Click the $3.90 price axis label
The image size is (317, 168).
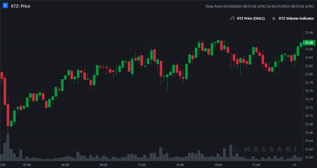point(309,33)
